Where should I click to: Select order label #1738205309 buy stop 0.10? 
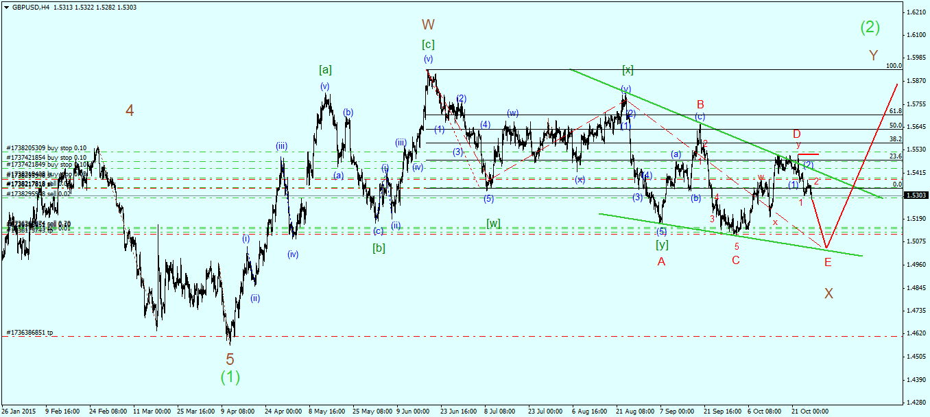(x=47, y=148)
